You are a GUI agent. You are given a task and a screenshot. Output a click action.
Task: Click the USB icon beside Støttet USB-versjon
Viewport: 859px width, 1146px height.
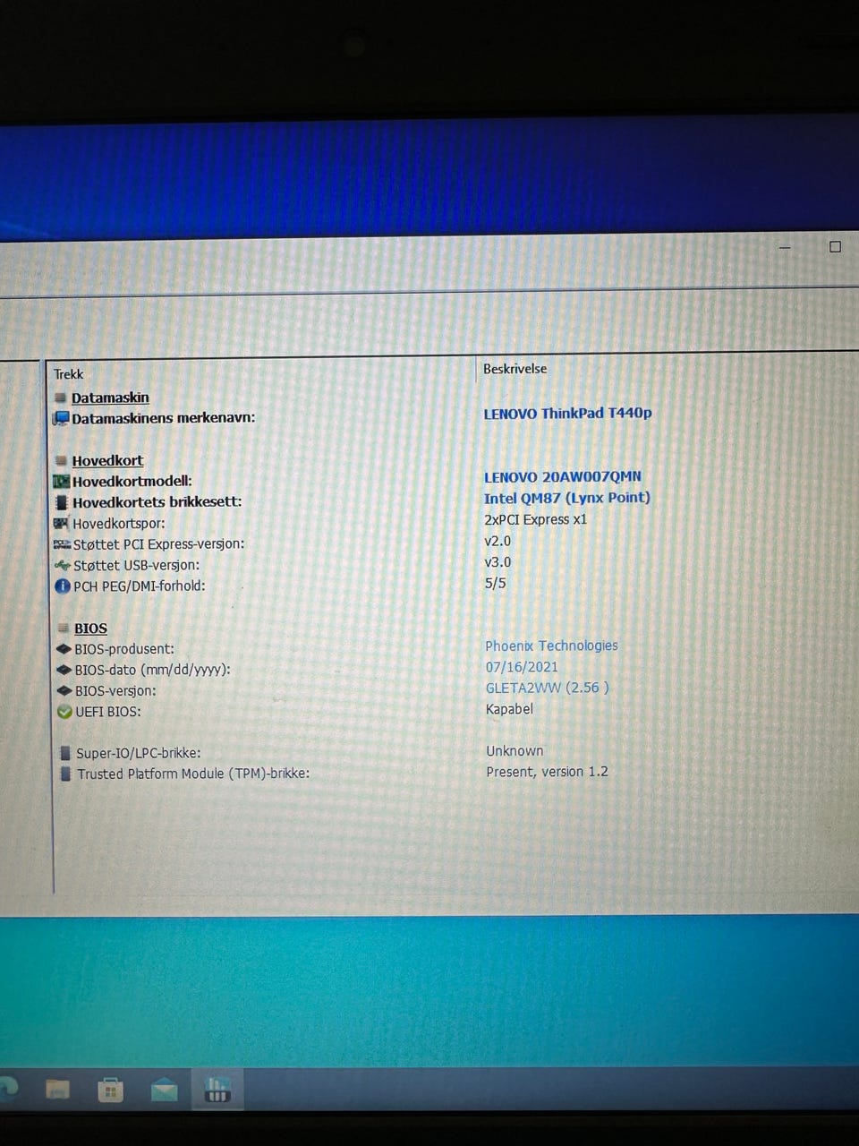(x=62, y=566)
